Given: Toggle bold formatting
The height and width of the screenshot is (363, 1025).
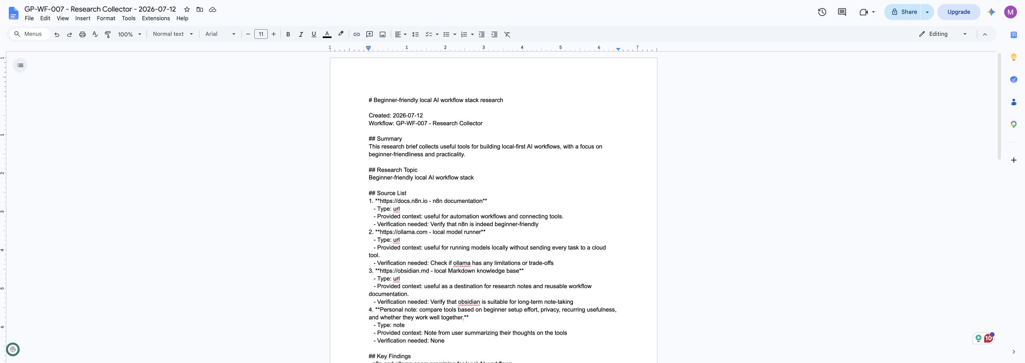Looking at the screenshot, I should 288,34.
